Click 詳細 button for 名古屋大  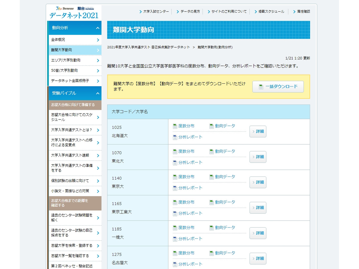(258, 259)
